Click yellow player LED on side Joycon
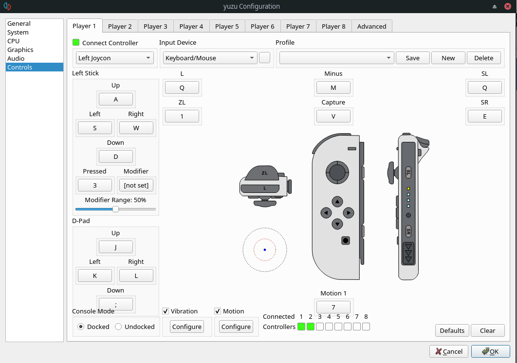This screenshot has height=363, width=517. coord(408,189)
